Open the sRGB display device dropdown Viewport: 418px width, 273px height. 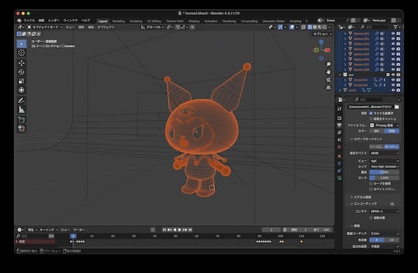[384, 153]
